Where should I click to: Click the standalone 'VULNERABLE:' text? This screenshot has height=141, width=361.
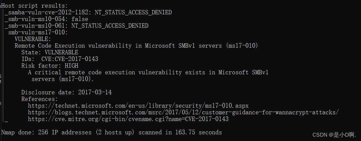point(33,39)
